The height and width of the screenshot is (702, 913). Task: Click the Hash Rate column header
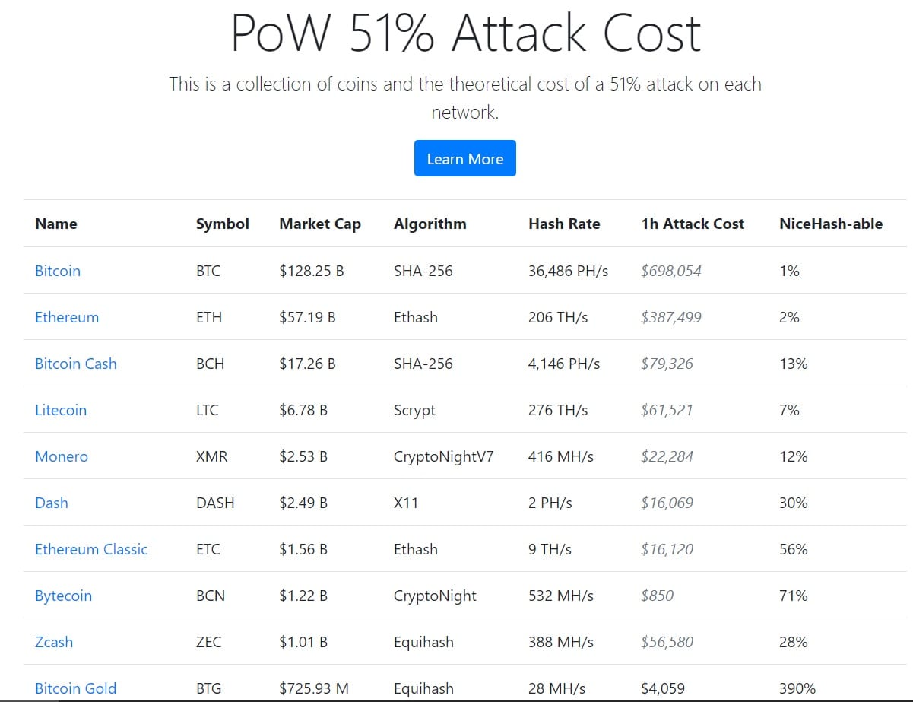pos(564,224)
